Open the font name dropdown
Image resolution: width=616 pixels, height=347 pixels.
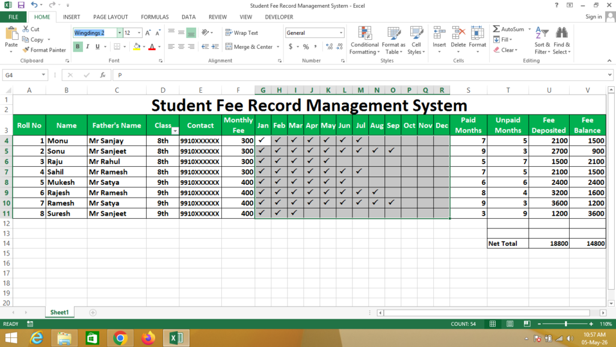120,33
